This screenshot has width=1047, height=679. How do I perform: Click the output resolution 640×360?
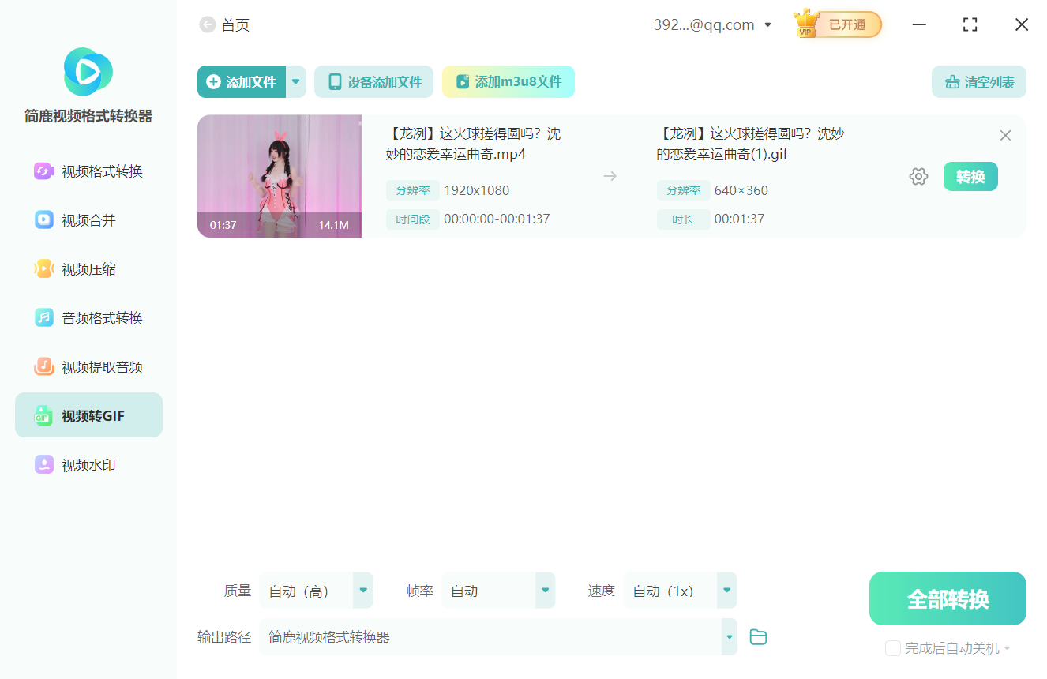coord(741,190)
